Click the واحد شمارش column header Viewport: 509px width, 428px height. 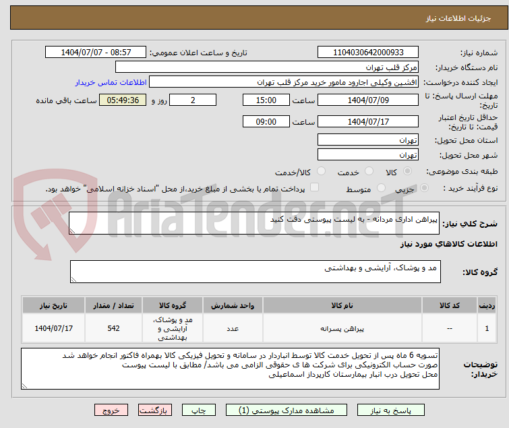[x=233, y=305]
